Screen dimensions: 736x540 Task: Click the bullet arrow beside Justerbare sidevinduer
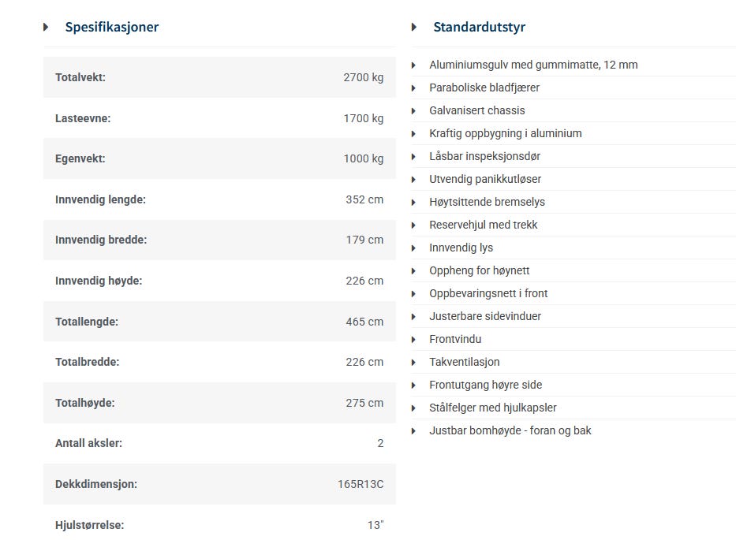(413, 317)
